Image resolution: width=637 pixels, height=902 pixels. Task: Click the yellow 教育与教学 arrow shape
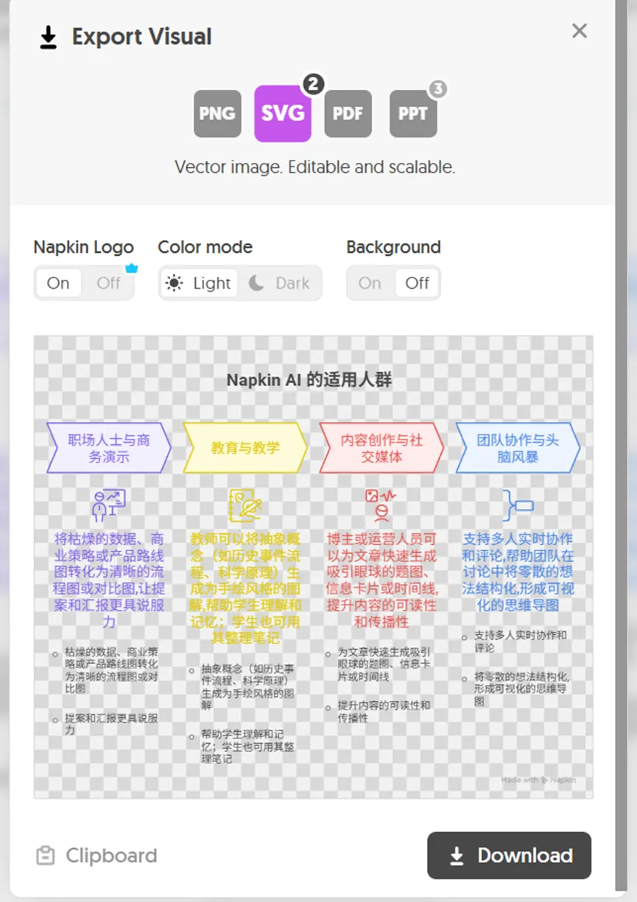pos(245,448)
